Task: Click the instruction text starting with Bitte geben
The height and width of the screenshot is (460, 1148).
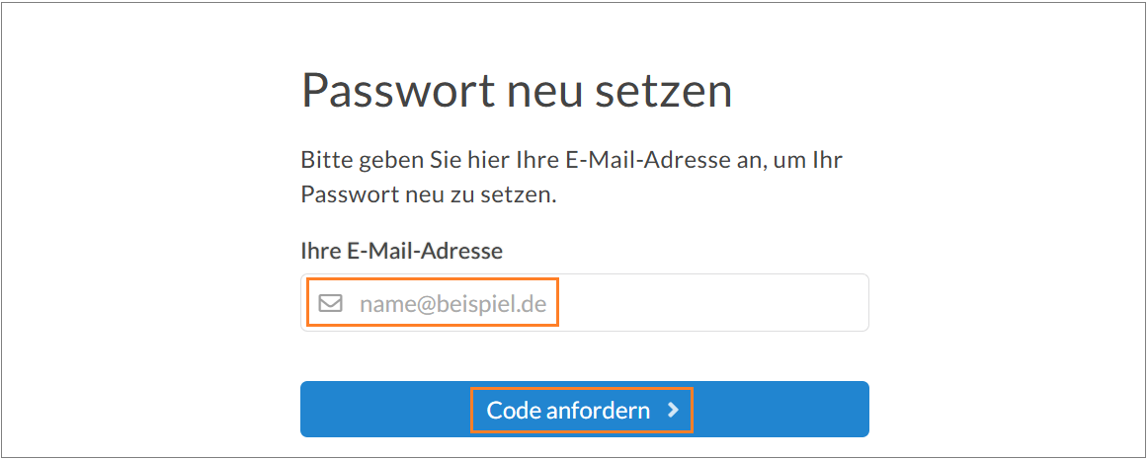Action: tap(572, 178)
